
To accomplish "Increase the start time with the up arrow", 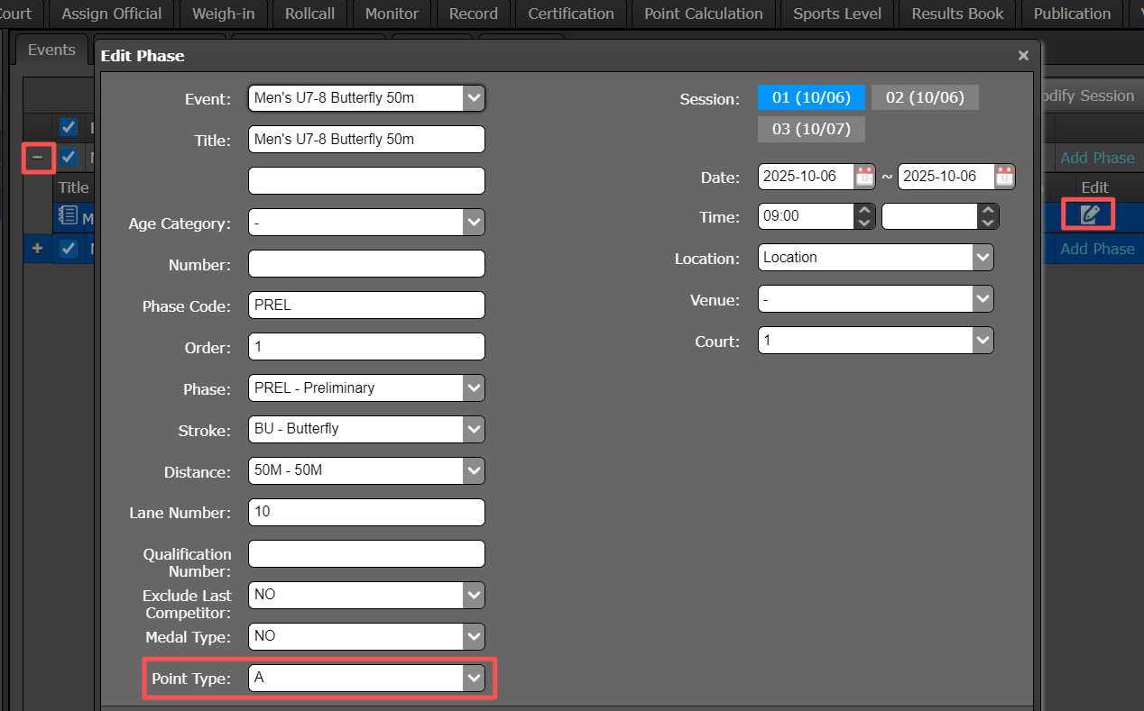I will click(863, 210).
